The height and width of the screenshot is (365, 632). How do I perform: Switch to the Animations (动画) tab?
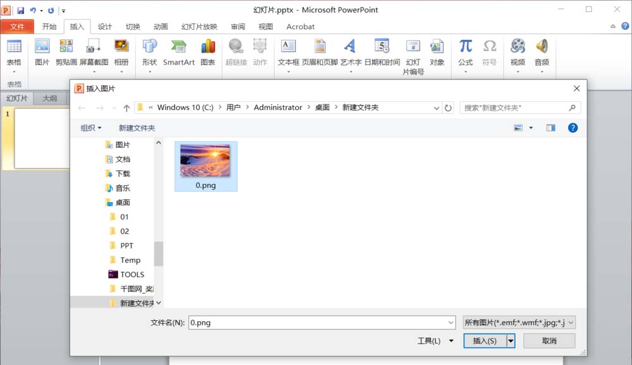pyautogui.click(x=161, y=27)
